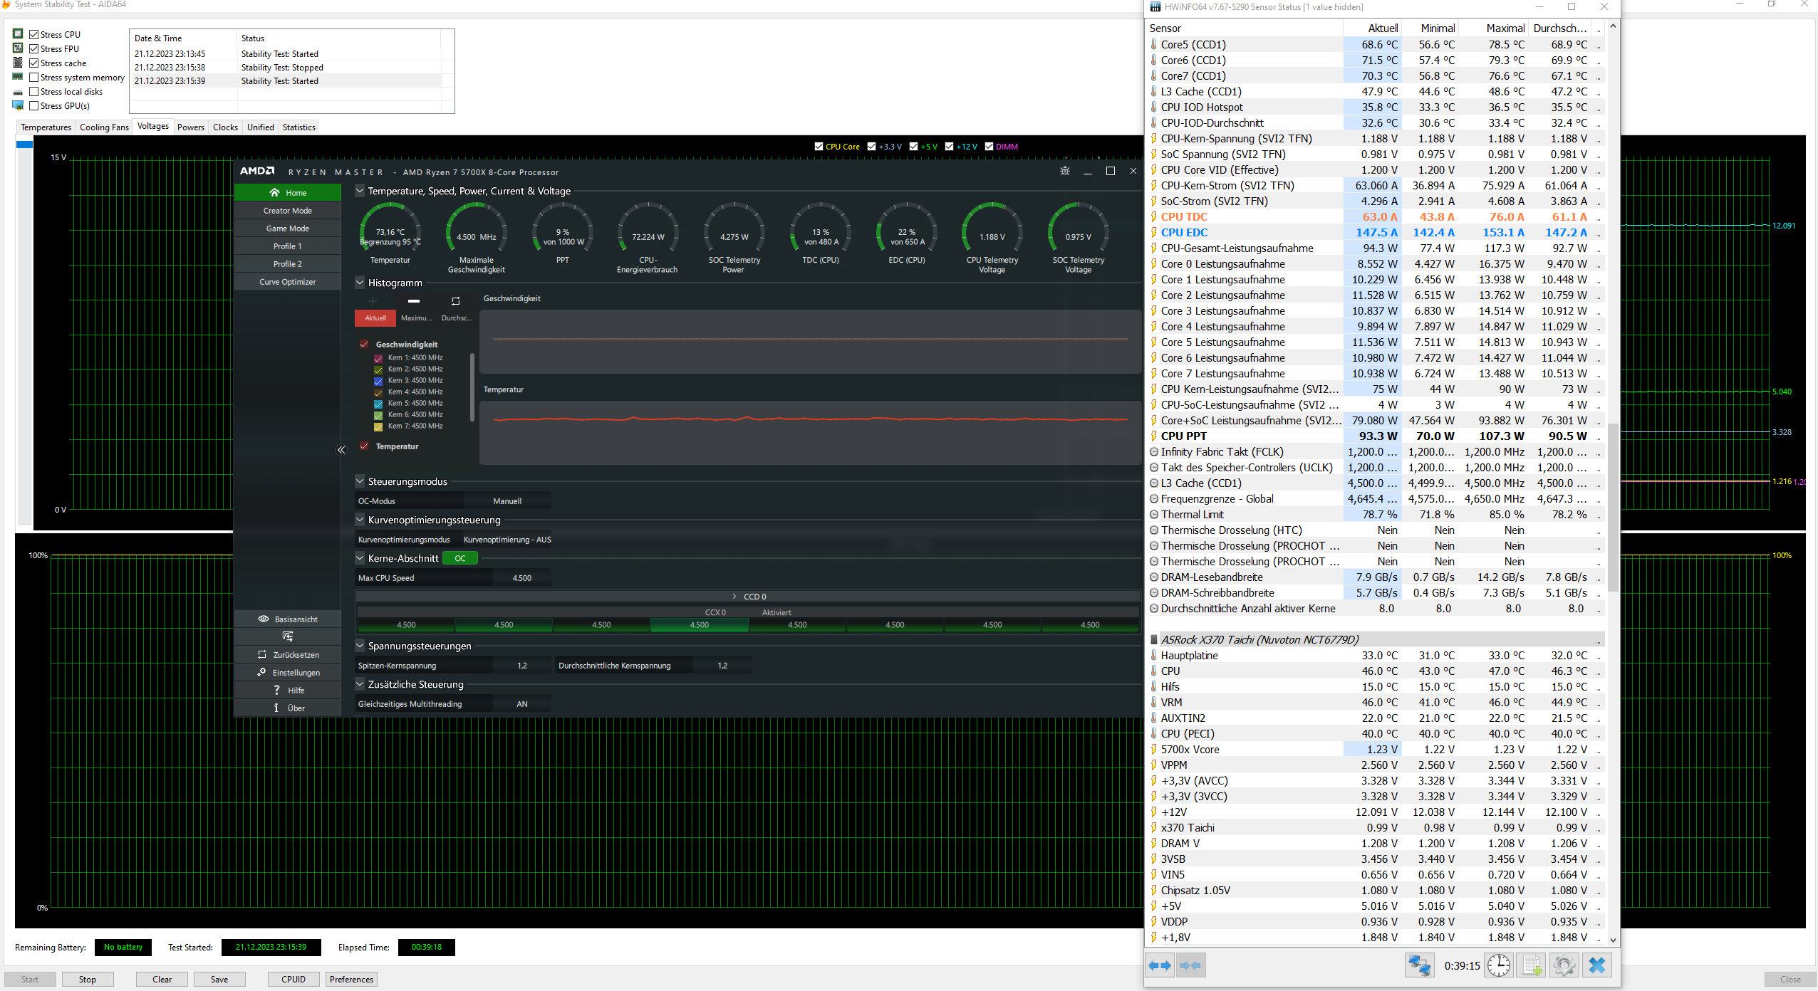The height and width of the screenshot is (991, 1818).
Task: Click Zurücksetzen reset in Ryzen Master sidebar
Action: (x=288, y=654)
